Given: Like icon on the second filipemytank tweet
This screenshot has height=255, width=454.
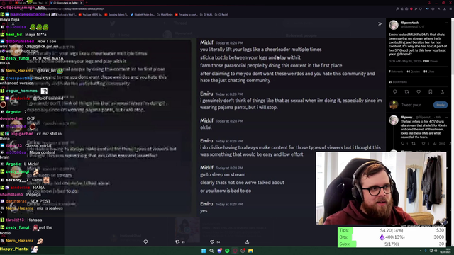Looking at the screenshot, I should tap(423, 143).
